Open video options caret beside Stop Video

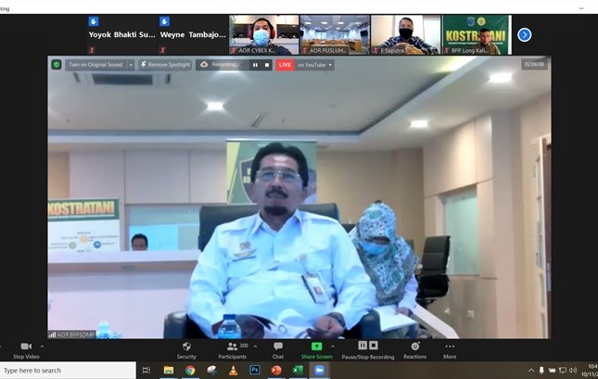click(x=42, y=347)
